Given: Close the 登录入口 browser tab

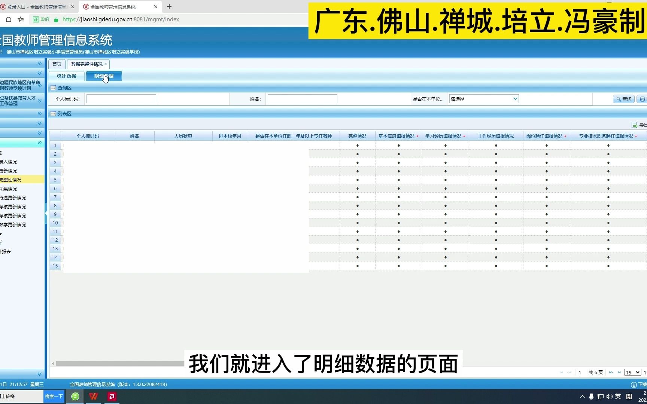Looking at the screenshot, I should (x=73, y=7).
